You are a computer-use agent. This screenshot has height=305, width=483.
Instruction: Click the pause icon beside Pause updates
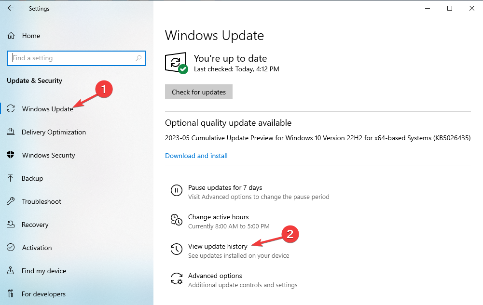[177, 190]
